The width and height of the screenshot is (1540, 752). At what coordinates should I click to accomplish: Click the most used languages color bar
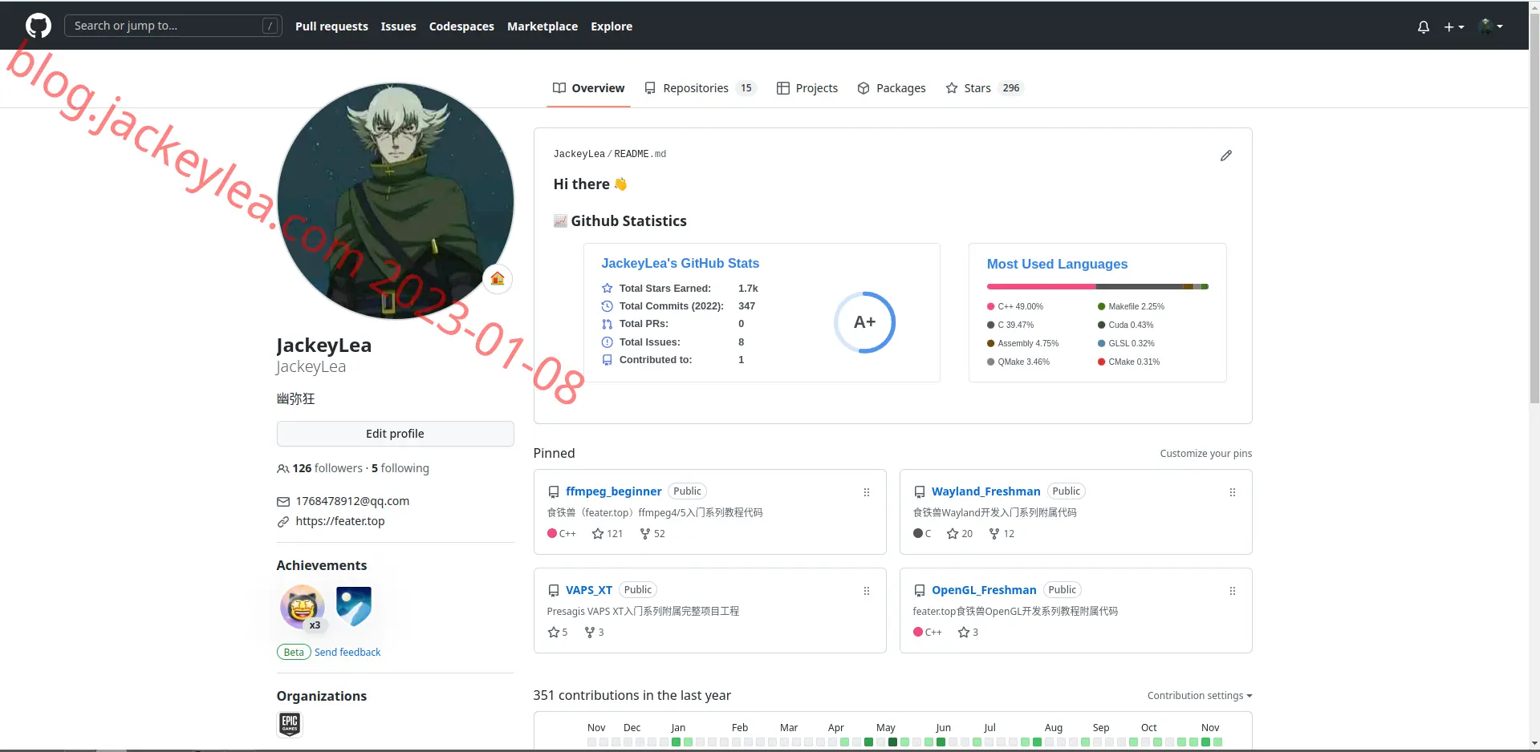pos(1097,286)
